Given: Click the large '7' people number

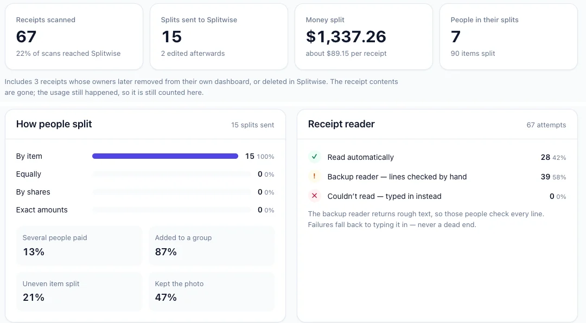Looking at the screenshot, I should pyautogui.click(x=456, y=37).
